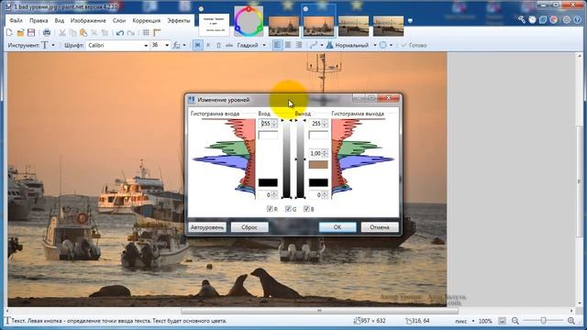Uncheck the G channel checkbox
The width and height of the screenshot is (587, 330).
tap(288, 209)
